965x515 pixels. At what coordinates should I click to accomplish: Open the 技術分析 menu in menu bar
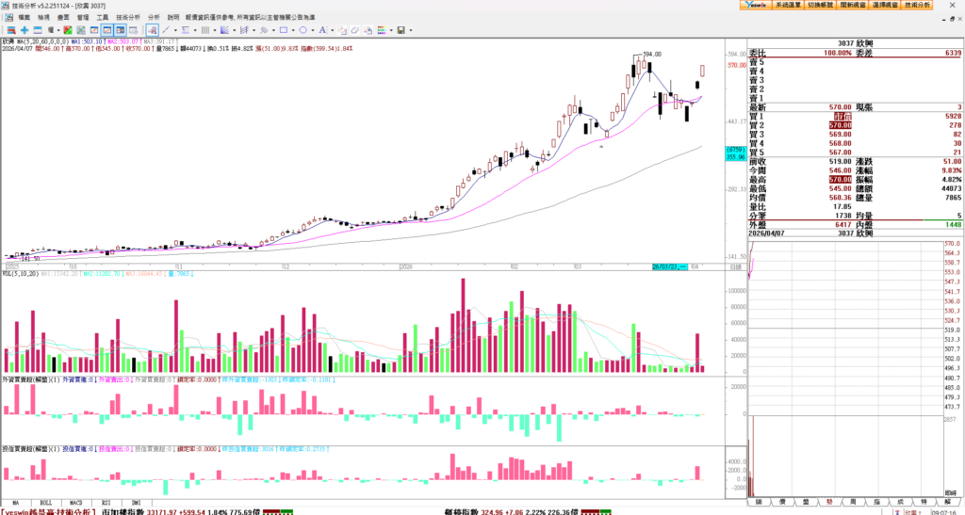pyautogui.click(x=128, y=17)
